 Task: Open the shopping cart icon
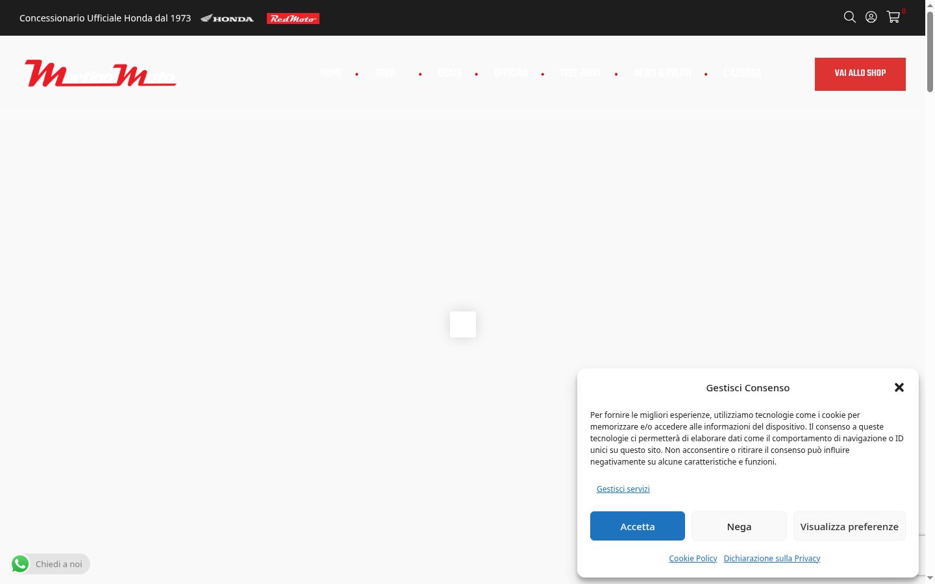893,17
